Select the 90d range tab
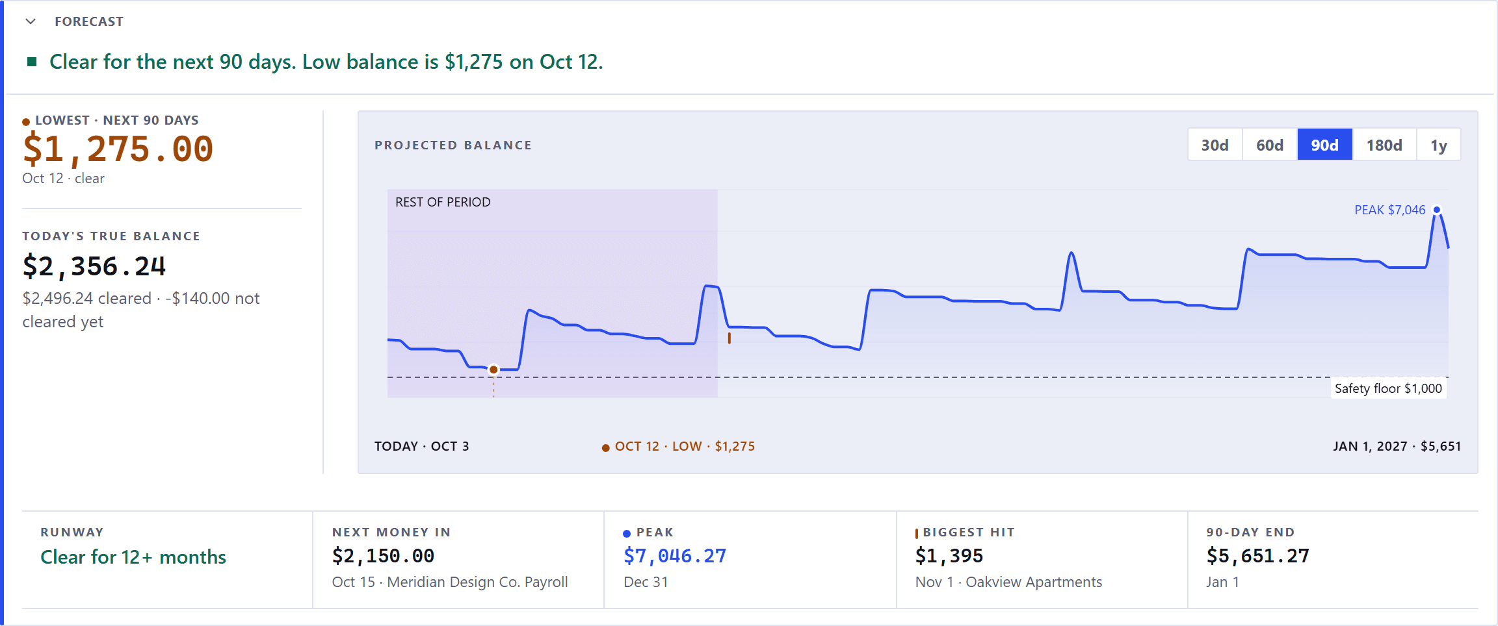1498x626 pixels. tap(1324, 145)
